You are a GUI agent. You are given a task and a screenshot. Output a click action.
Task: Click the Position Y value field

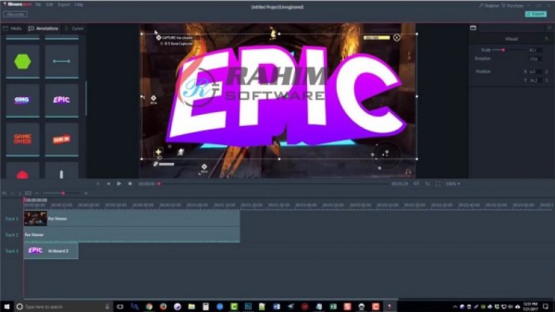point(535,80)
